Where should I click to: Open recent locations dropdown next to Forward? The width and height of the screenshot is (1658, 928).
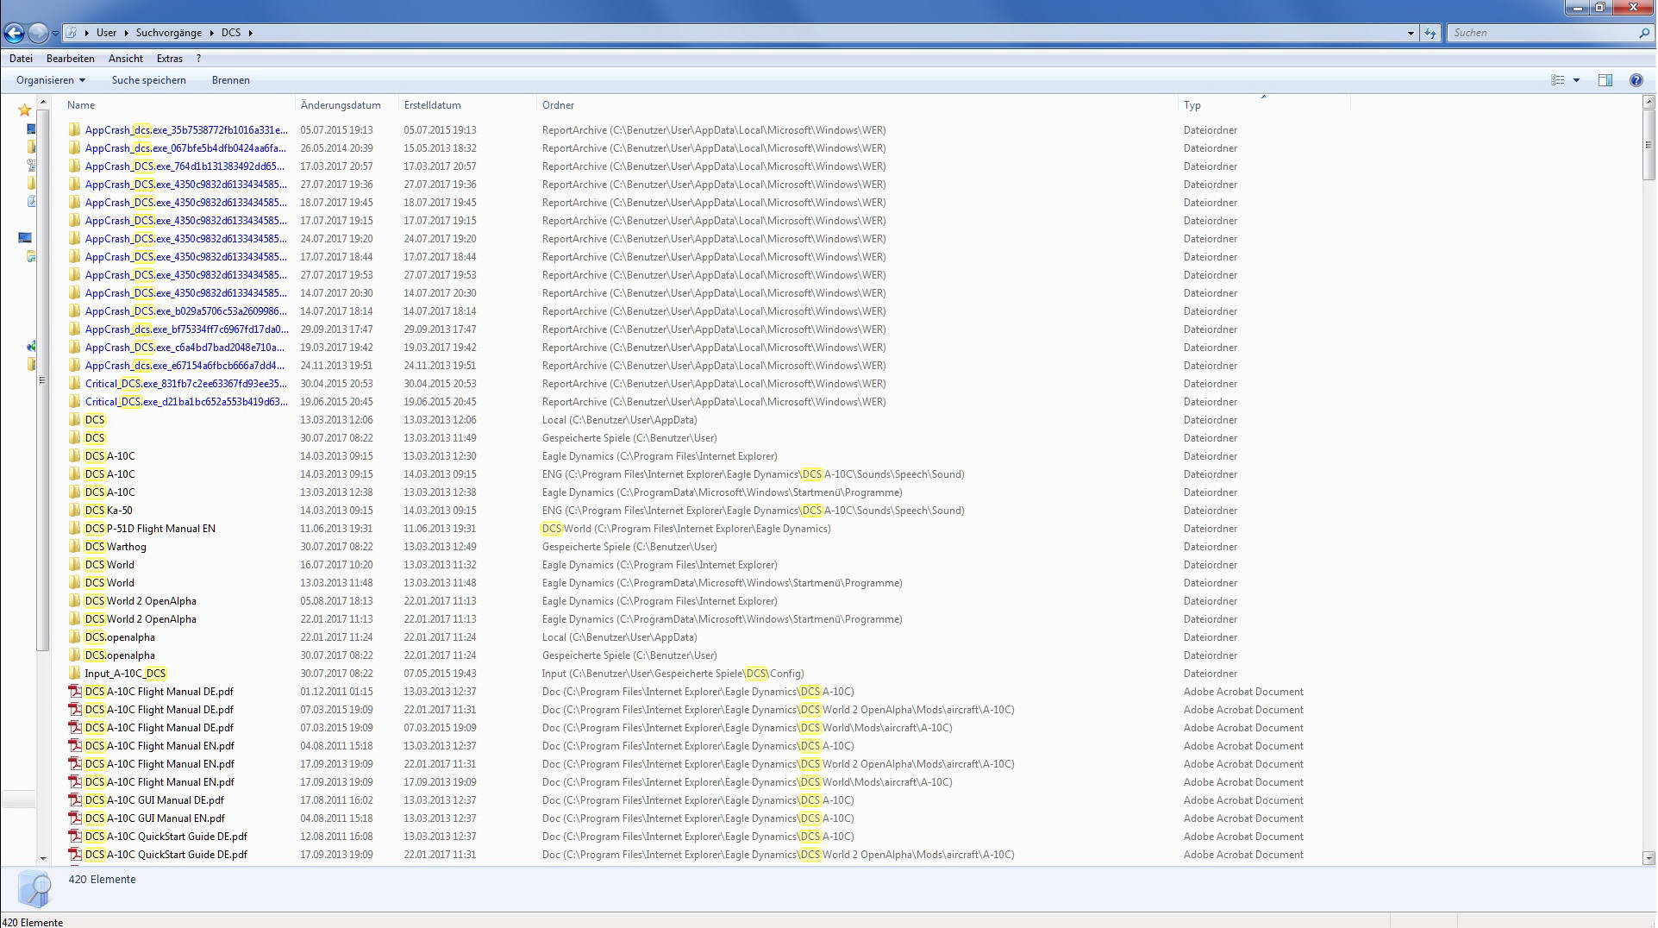[55, 34]
